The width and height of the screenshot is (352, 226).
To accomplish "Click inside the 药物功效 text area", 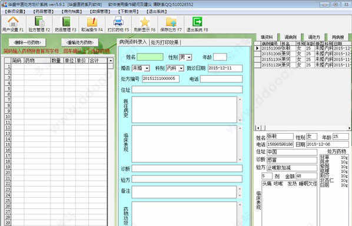I will point(184,214).
